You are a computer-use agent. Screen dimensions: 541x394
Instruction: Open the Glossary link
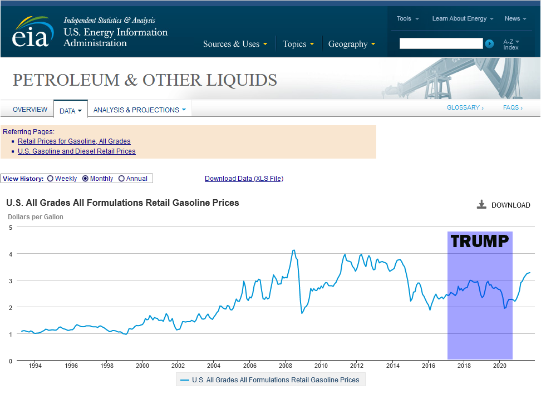point(465,107)
